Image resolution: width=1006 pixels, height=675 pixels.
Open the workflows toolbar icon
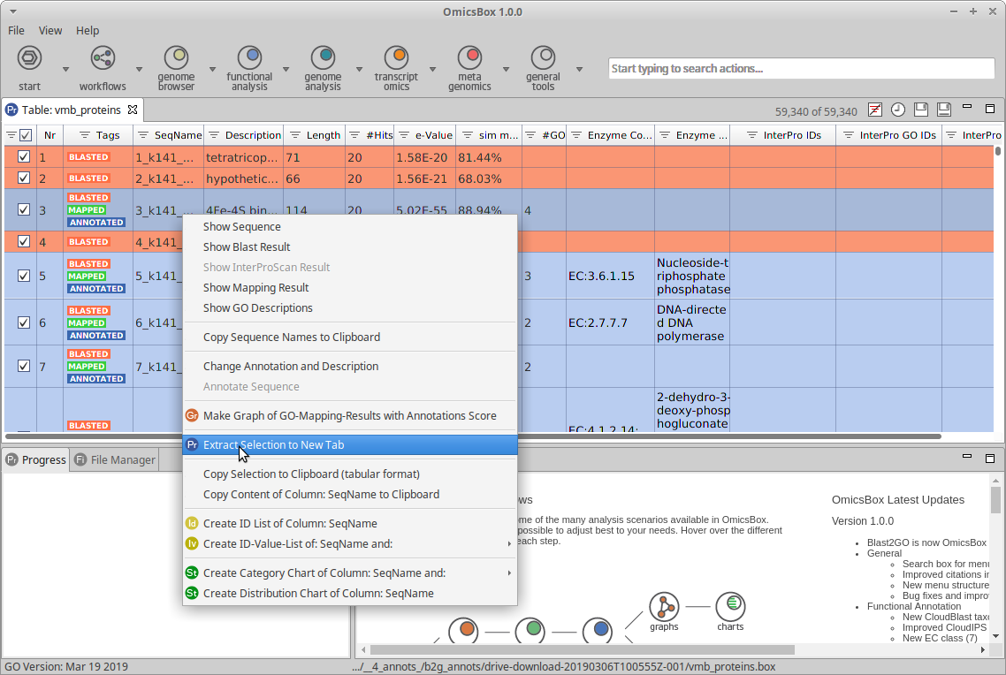pos(103,59)
